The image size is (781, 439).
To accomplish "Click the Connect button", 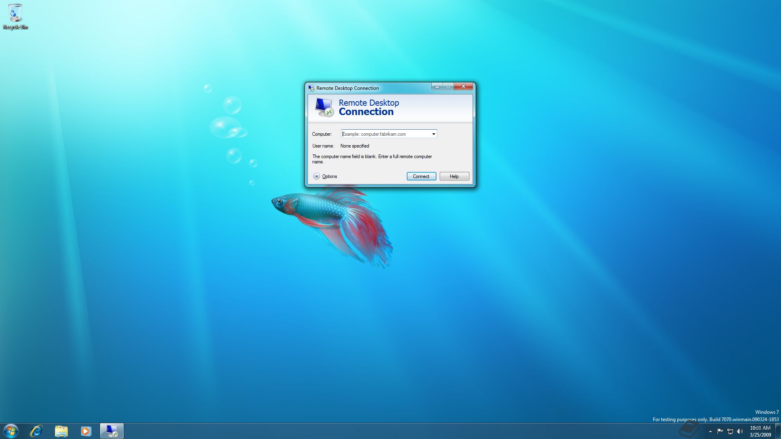I will tap(421, 176).
